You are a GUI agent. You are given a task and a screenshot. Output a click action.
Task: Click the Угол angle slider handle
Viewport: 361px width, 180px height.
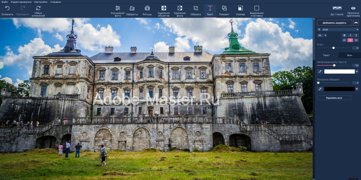(x=334, y=48)
